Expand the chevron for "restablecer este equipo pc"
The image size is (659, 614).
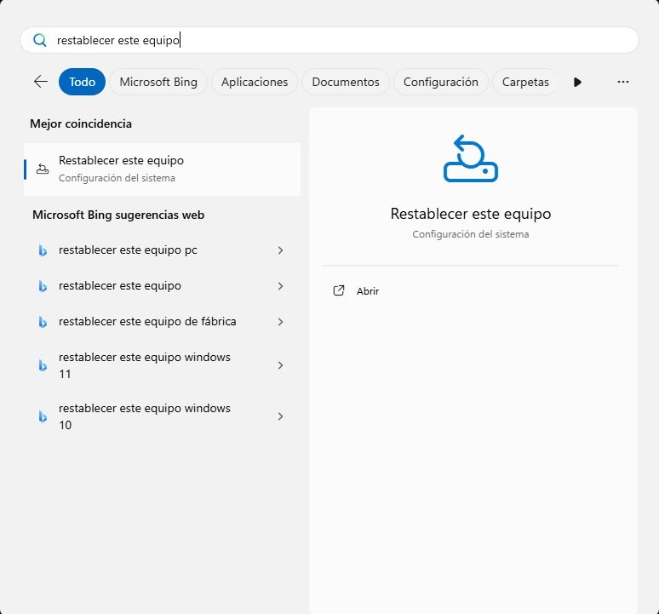click(x=280, y=250)
